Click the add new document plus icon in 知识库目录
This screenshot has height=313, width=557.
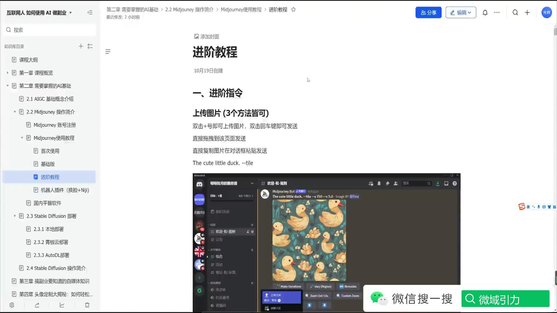click(x=81, y=46)
